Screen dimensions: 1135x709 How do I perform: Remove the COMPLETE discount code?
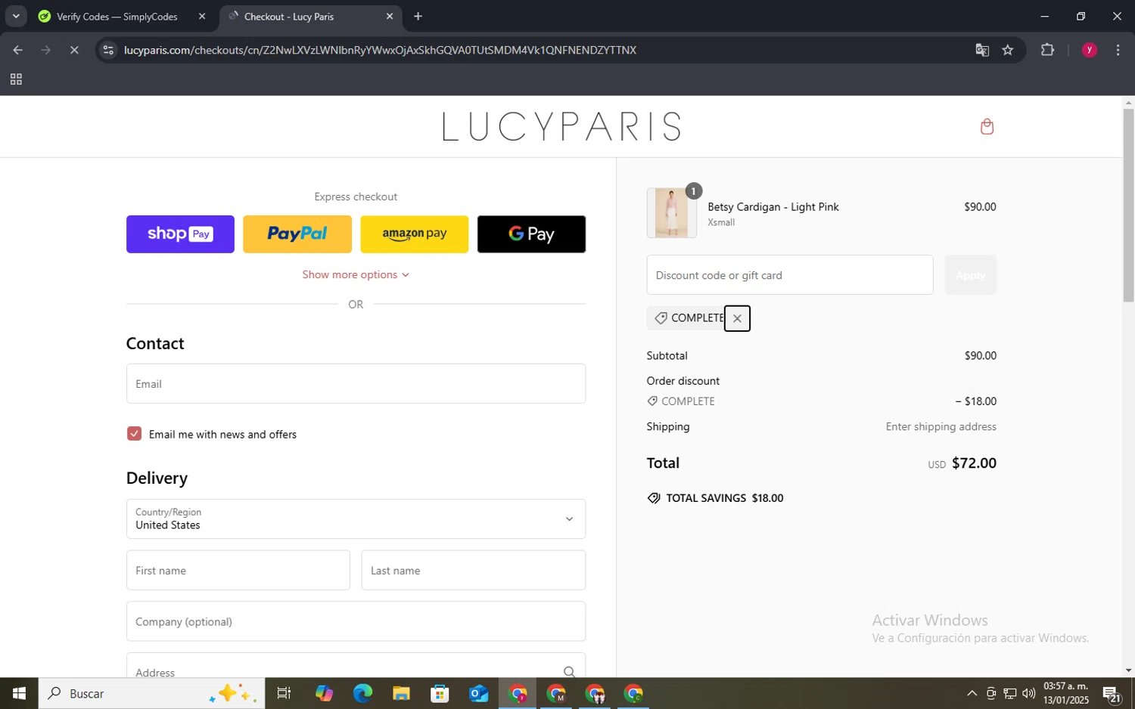click(737, 318)
